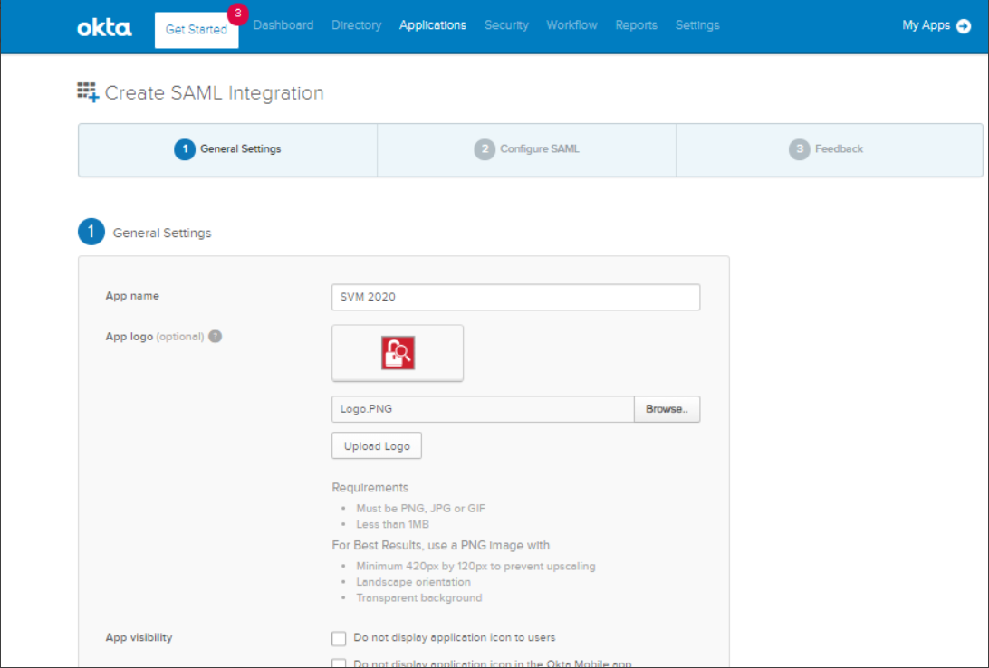Click the Okta logo
This screenshot has height=668, width=989.
(x=104, y=27)
